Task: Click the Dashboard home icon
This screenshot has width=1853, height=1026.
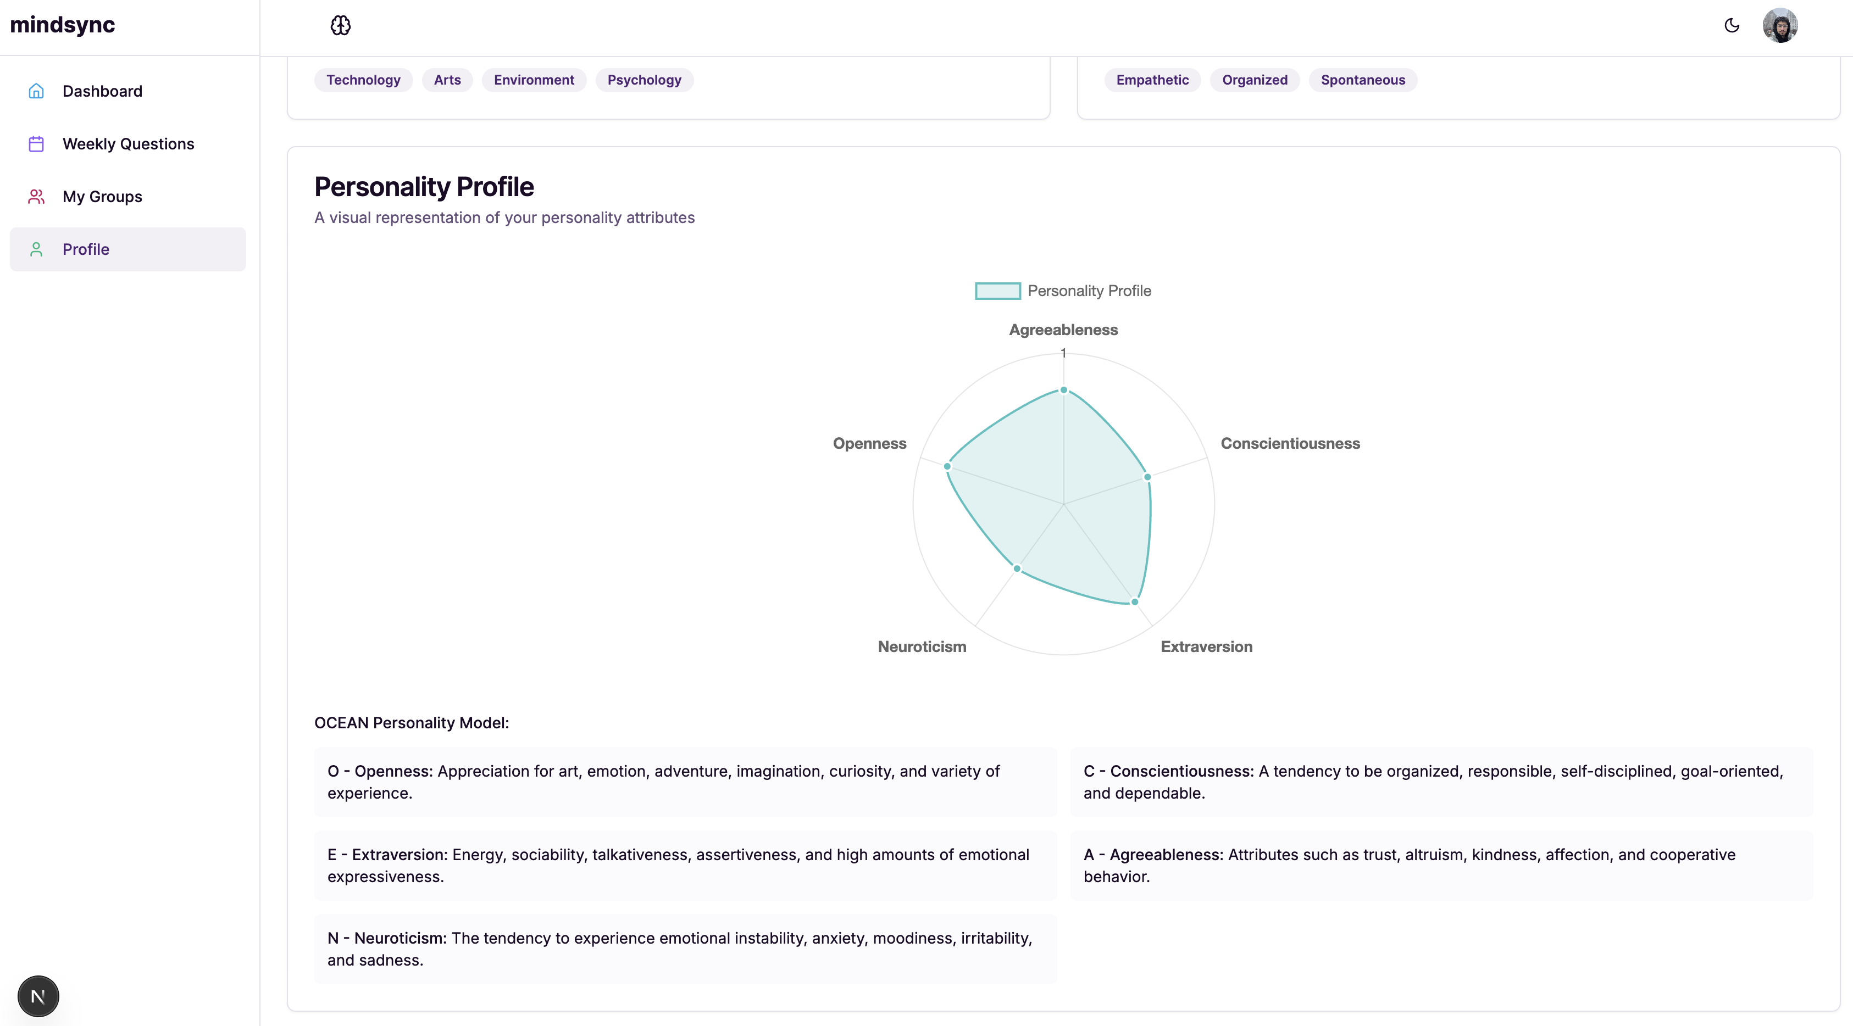Action: pyautogui.click(x=36, y=91)
